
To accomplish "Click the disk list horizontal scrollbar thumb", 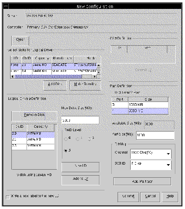I will click(x=48, y=77).
